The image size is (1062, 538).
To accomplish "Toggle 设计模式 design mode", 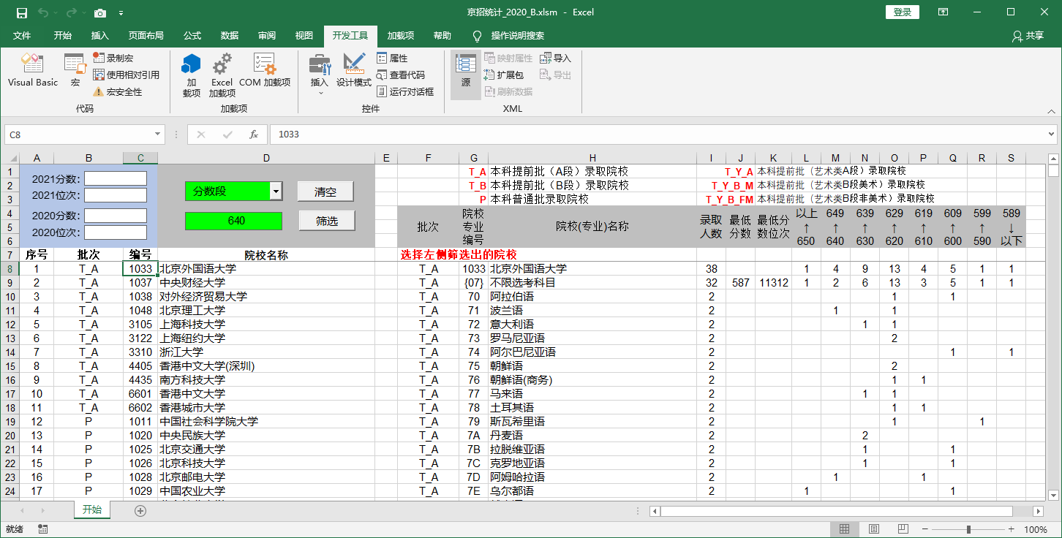I will click(354, 71).
